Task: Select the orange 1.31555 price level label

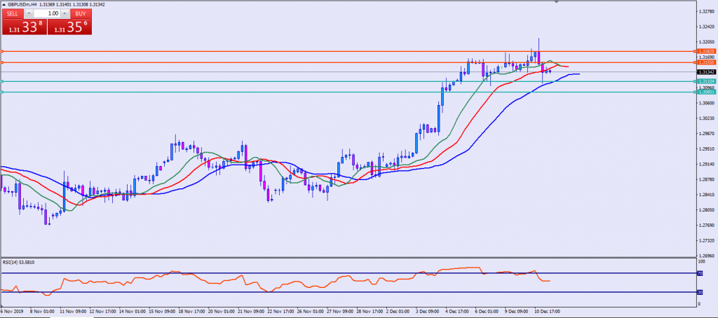Action: pos(706,63)
